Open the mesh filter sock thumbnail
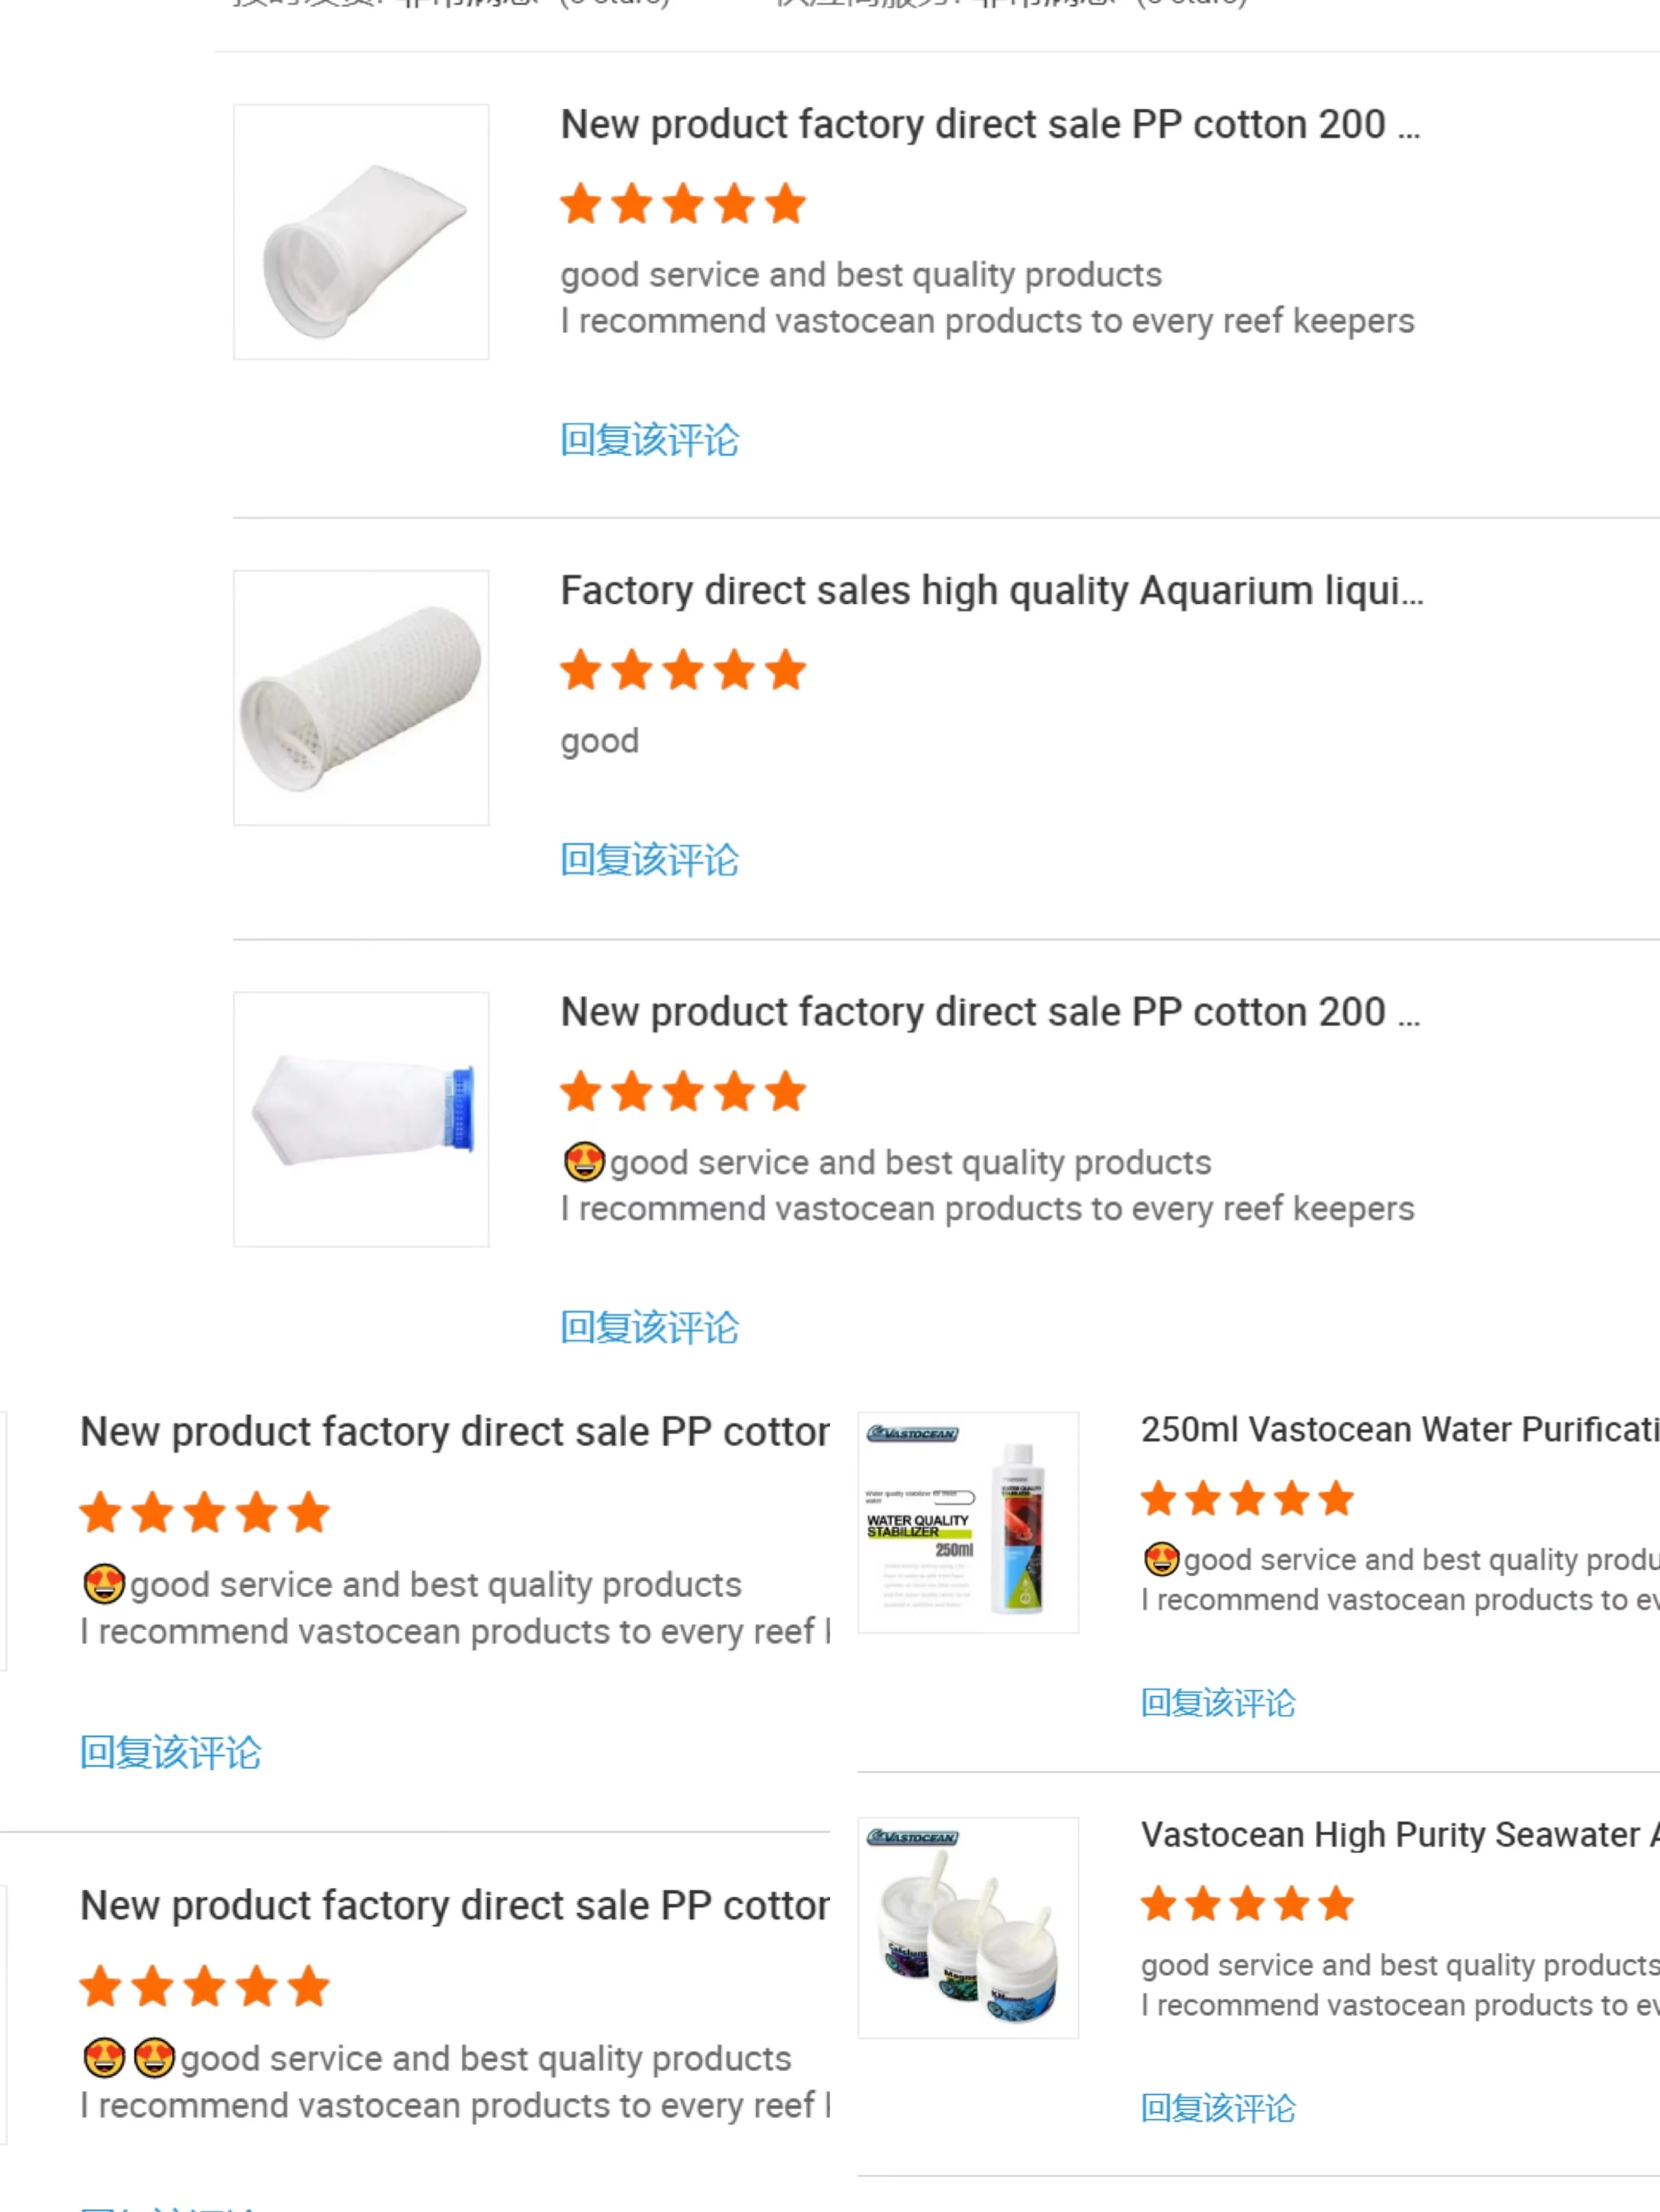1660x2212 pixels. coord(361,698)
